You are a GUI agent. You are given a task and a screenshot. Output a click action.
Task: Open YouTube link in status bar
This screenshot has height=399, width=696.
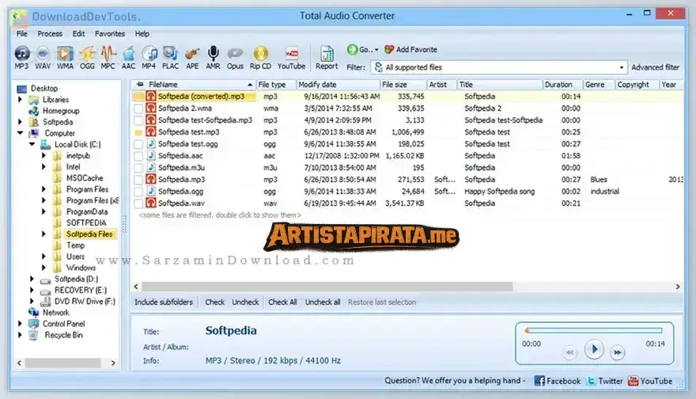pos(650,381)
